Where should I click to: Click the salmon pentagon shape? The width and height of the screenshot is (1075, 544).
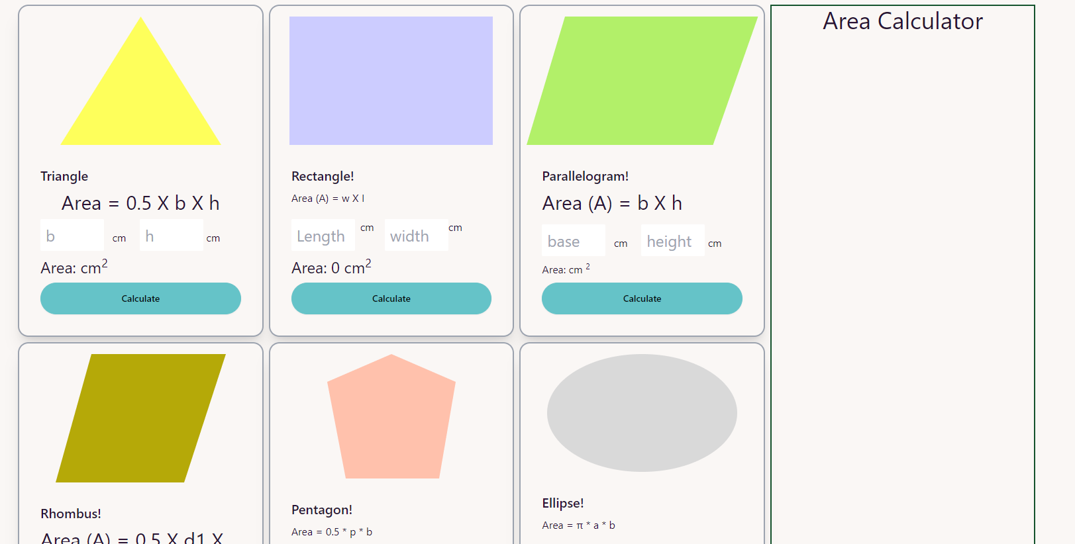[391, 420]
